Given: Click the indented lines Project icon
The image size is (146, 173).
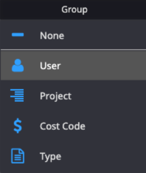Looking at the screenshot, I should tap(17, 95).
